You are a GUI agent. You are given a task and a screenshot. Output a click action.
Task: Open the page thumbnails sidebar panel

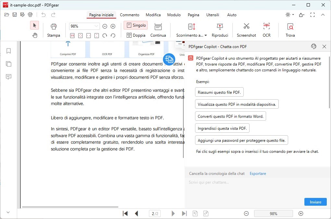[8, 64]
